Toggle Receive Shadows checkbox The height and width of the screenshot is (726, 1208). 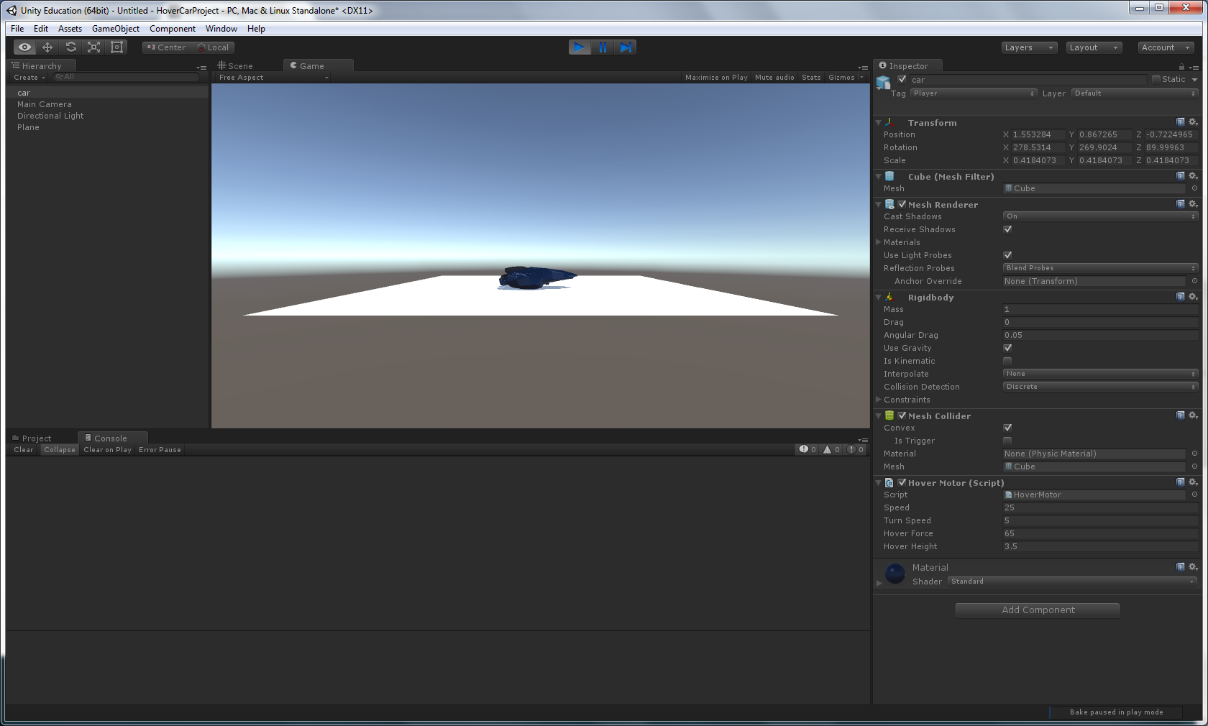[1007, 229]
